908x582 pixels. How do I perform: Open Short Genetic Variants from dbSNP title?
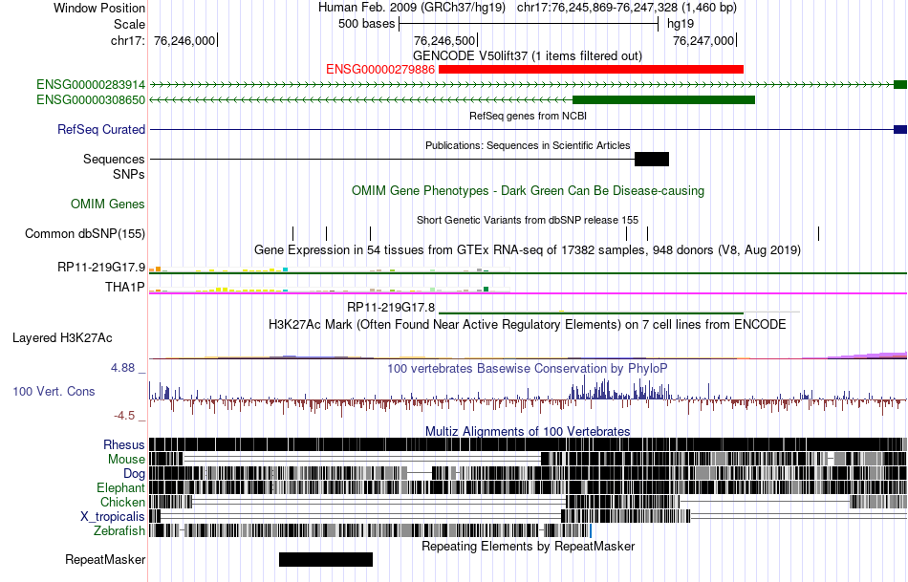[x=528, y=220]
